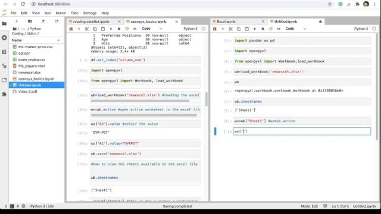Image resolution: width=381 pixels, height=214 pixels.
Task: Open btc-market-price.csv in file browser
Action: (x=36, y=47)
